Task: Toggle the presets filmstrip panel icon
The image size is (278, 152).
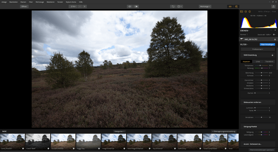Action: click(x=230, y=7)
